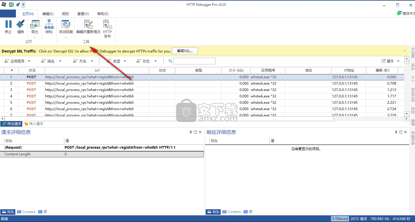Click into the request search field
415x222 pixels.
[x=194, y=61]
